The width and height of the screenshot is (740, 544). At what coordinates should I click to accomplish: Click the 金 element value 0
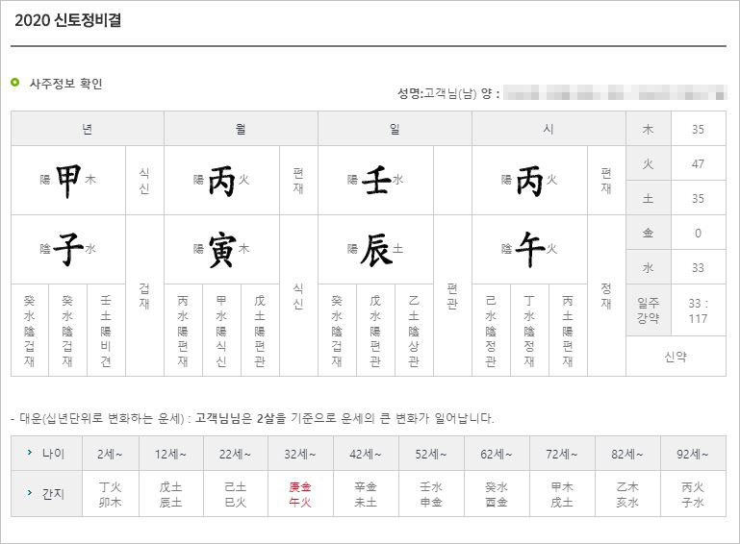[x=698, y=233]
